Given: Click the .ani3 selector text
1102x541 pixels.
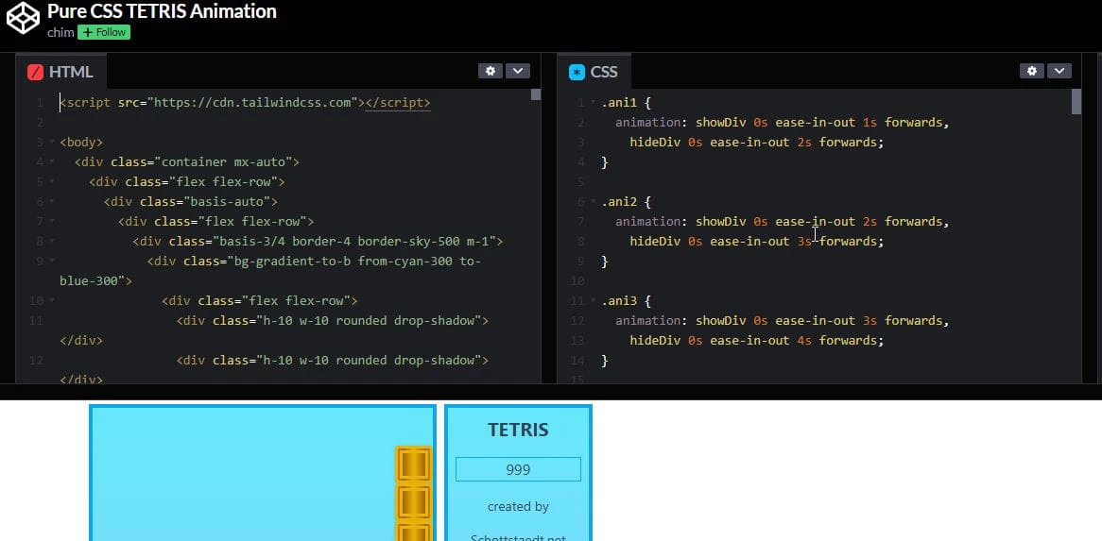Looking at the screenshot, I should tap(618, 300).
